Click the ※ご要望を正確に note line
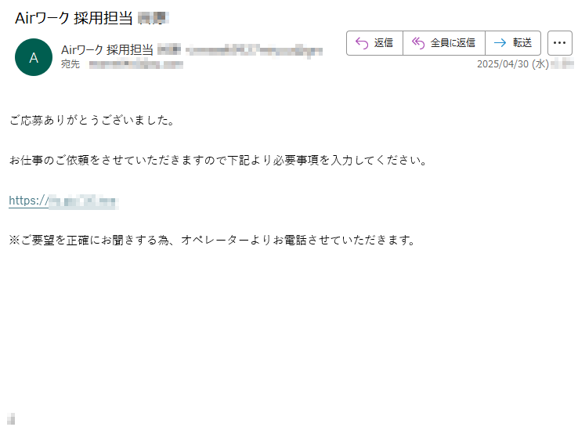The width and height of the screenshot is (578, 427). [x=212, y=241]
